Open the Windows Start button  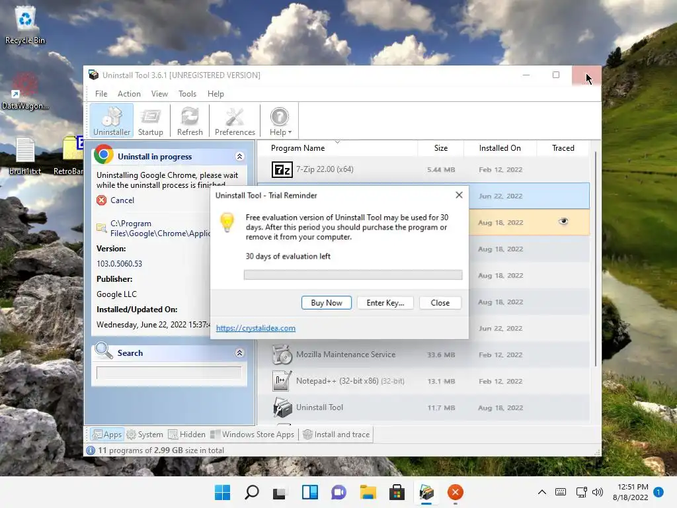(222, 492)
